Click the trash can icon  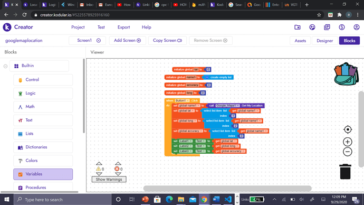[345, 172]
